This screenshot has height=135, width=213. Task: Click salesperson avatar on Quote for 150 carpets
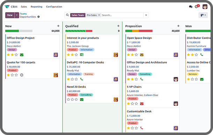click(x=56, y=75)
